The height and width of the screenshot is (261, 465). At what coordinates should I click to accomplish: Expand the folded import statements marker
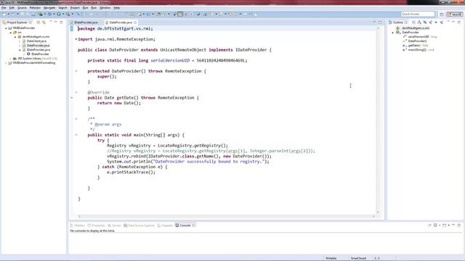[76, 39]
